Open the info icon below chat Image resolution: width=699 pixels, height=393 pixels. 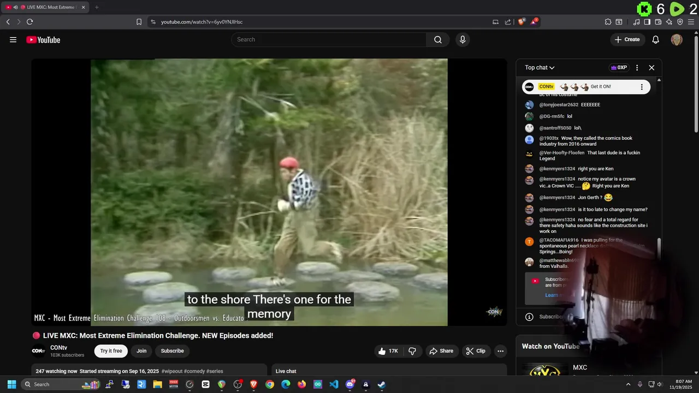tap(529, 317)
